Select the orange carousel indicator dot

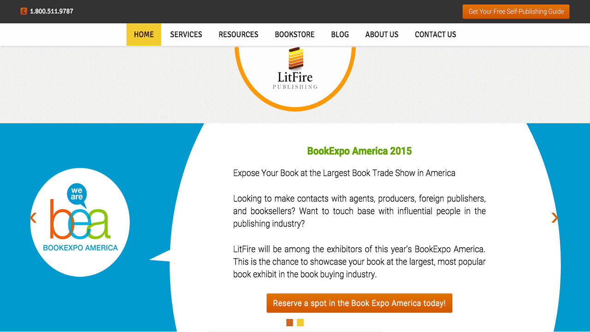pyautogui.click(x=289, y=322)
